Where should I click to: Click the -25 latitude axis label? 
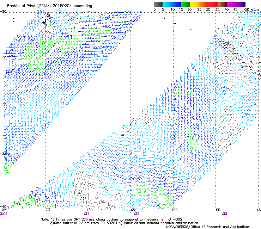pyautogui.click(x=3, y=57)
